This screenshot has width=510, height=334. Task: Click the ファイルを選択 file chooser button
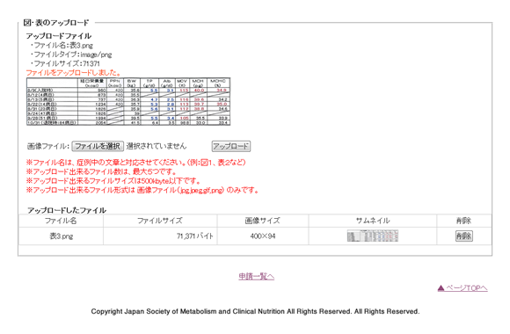(98, 146)
